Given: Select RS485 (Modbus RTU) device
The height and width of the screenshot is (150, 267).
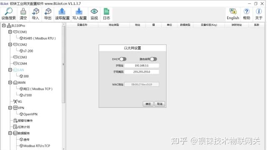Looking at the screenshot, I should pos(38,38).
